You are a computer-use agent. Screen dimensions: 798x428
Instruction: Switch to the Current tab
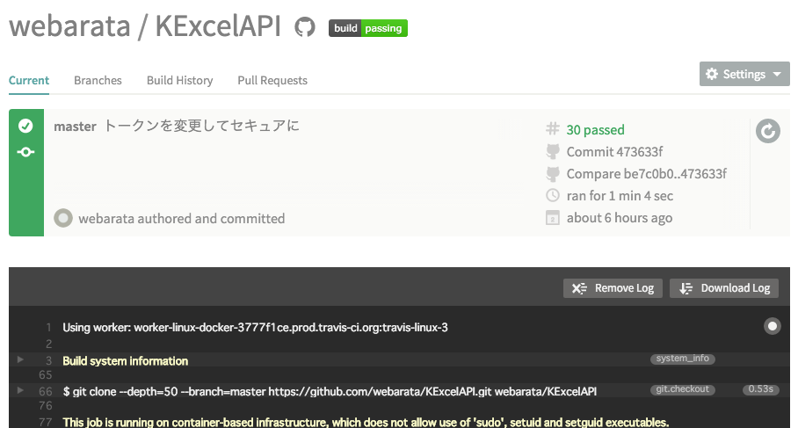point(29,80)
